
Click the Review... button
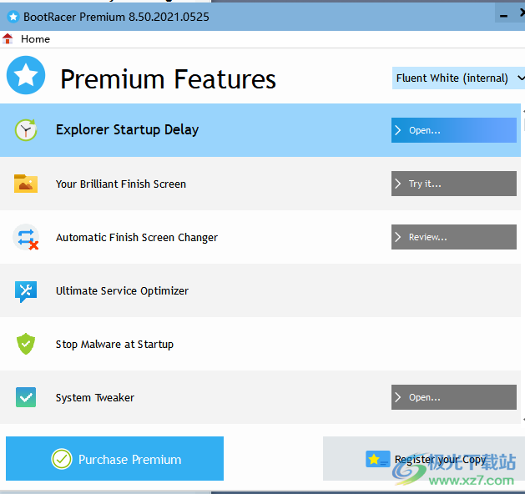(454, 237)
